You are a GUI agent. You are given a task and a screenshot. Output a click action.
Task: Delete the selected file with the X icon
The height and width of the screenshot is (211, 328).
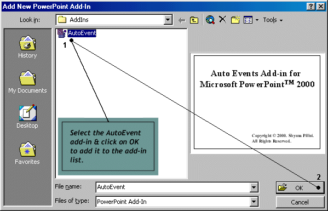[x=222, y=20]
